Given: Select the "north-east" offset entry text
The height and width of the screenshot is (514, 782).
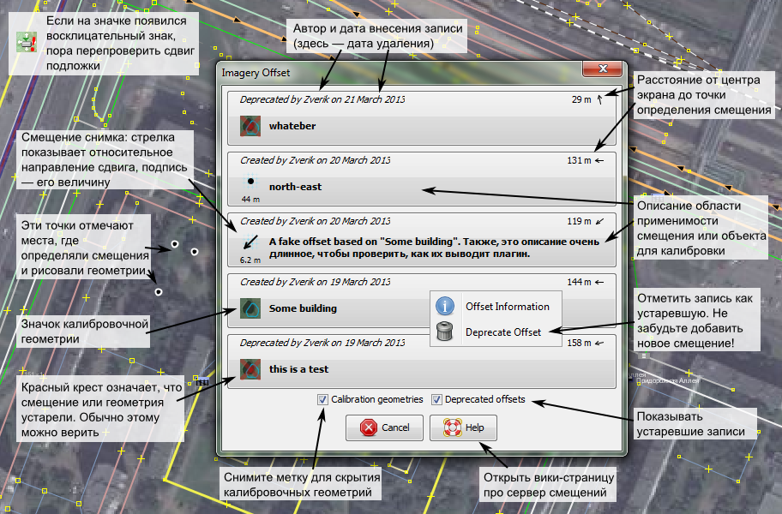Looking at the screenshot, I should (x=295, y=186).
